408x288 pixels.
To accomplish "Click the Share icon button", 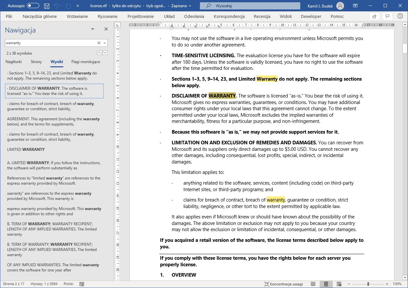I will [x=374, y=16].
